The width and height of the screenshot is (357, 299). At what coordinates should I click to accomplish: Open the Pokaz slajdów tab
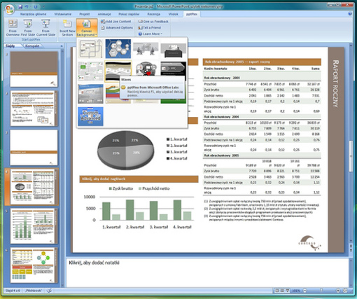click(x=129, y=14)
